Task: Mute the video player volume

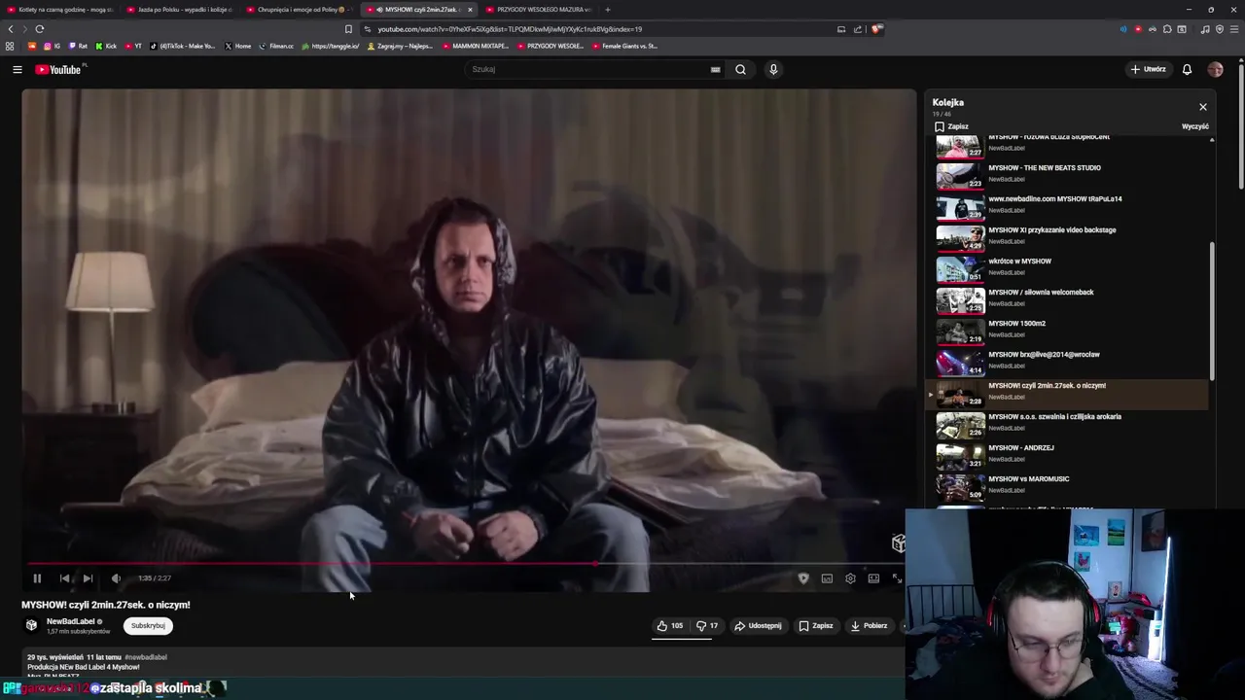Action: 116,578
